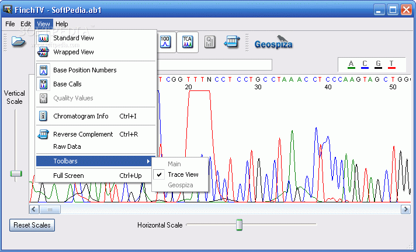Click the tall red T peak
Image resolution: width=416 pixels, height=252 pixels.
[x=199, y=125]
